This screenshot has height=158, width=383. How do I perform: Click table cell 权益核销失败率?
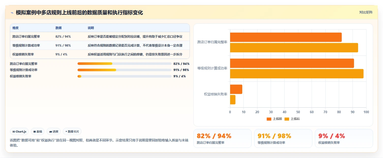(x=23, y=54)
